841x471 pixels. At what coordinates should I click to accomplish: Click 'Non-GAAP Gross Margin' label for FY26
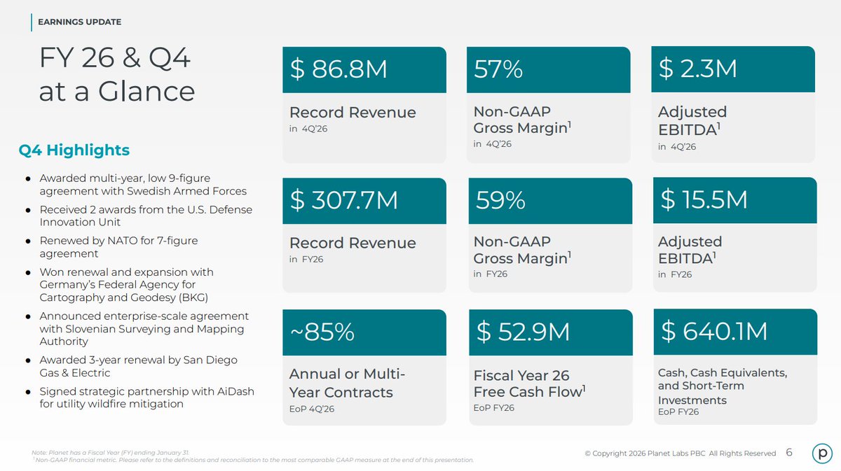coord(523,250)
